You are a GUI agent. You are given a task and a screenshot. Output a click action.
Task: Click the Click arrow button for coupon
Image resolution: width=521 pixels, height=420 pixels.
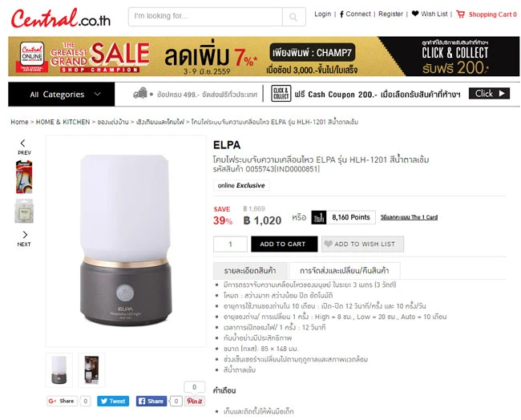[x=489, y=93]
